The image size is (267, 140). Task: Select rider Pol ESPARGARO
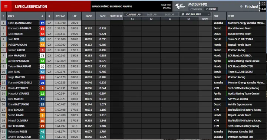(17, 45)
